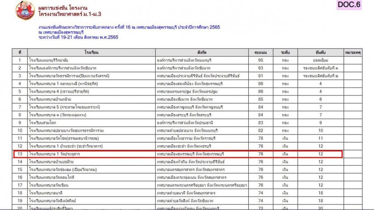The width and height of the screenshot is (374, 210).
Task: Click the 'คะแนน' column header
Action: tap(261, 52)
